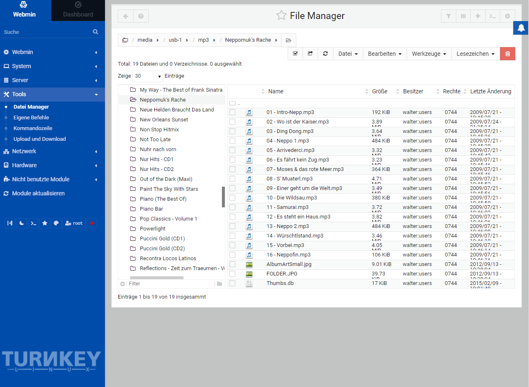Click music icon of 03 - Ding Dong.mp3
529x387 pixels.
click(249, 131)
